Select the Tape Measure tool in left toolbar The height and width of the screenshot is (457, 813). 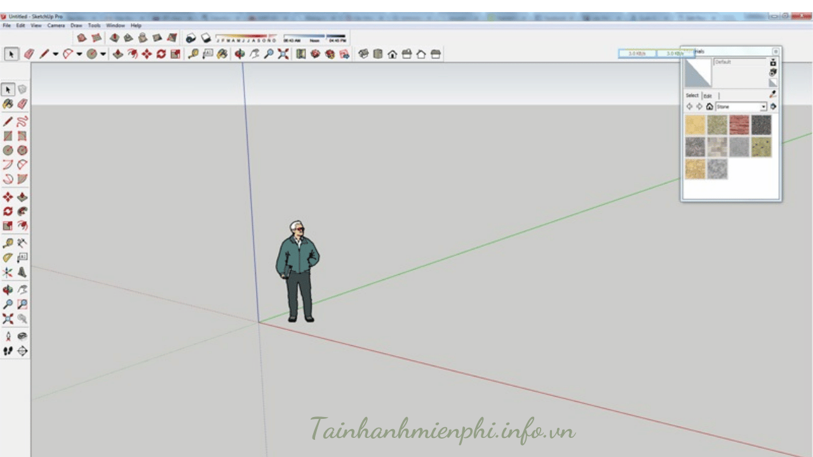click(x=8, y=243)
